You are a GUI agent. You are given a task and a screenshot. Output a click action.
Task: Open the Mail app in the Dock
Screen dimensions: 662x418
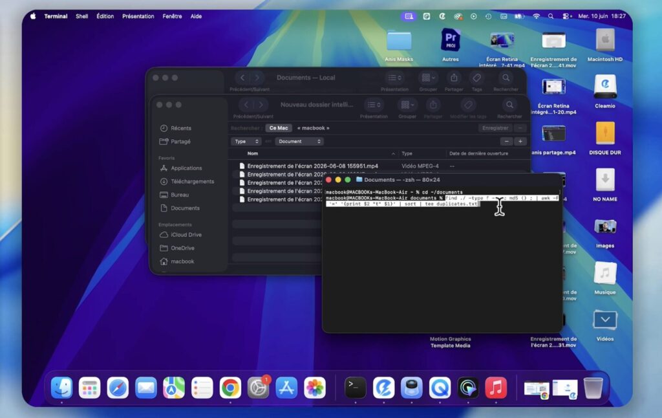[x=146, y=388]
